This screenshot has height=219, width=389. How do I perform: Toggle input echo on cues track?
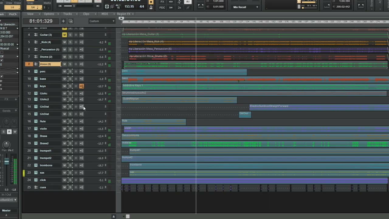[81, 187]
